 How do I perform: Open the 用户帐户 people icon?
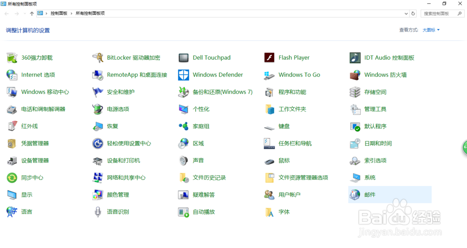coord(269,195)
